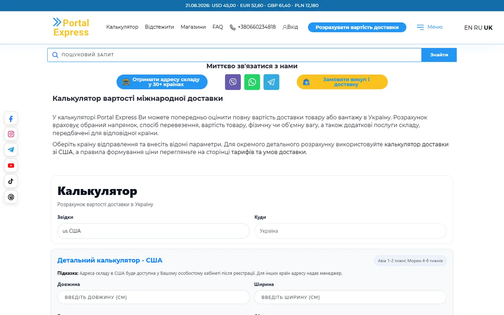Open the Facebook social icon
Image resolution: width=504 pixels, height=315 pixels.
click(x=11, y=119)
